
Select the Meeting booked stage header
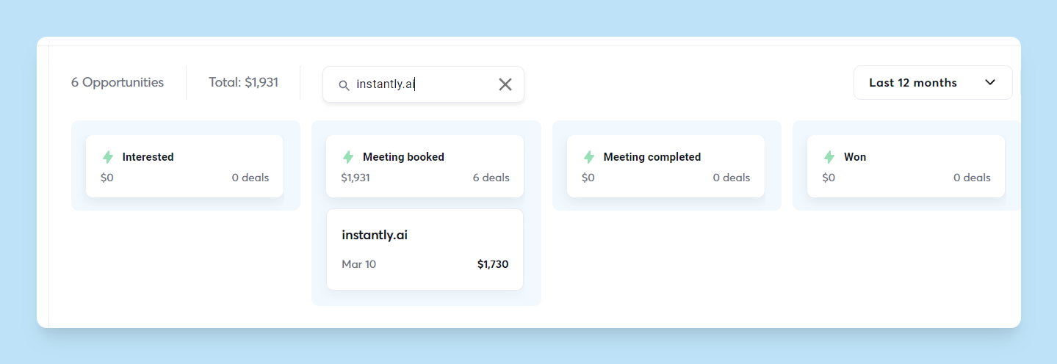(425, 166)
